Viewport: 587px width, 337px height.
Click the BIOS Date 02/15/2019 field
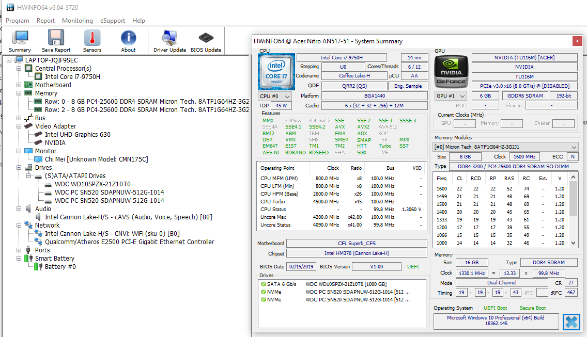[301, 267]
